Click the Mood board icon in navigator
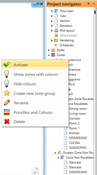This screenshot has height=175, width=97. point(56,35)
